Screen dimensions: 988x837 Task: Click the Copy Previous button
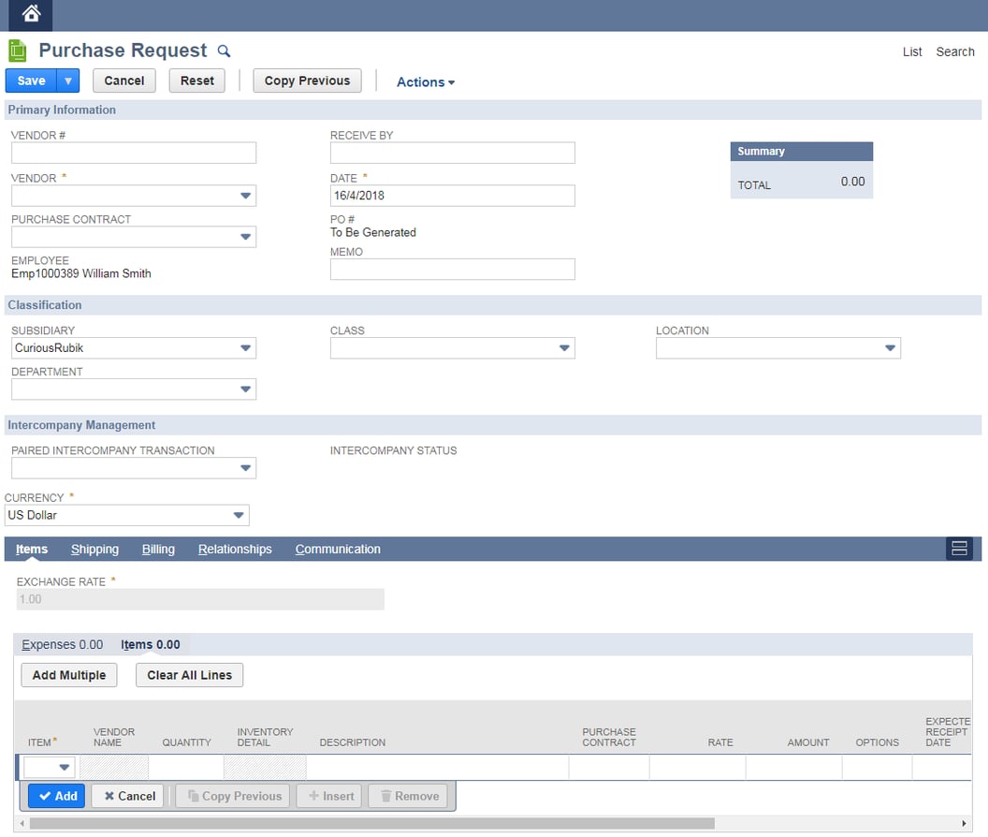307,81
